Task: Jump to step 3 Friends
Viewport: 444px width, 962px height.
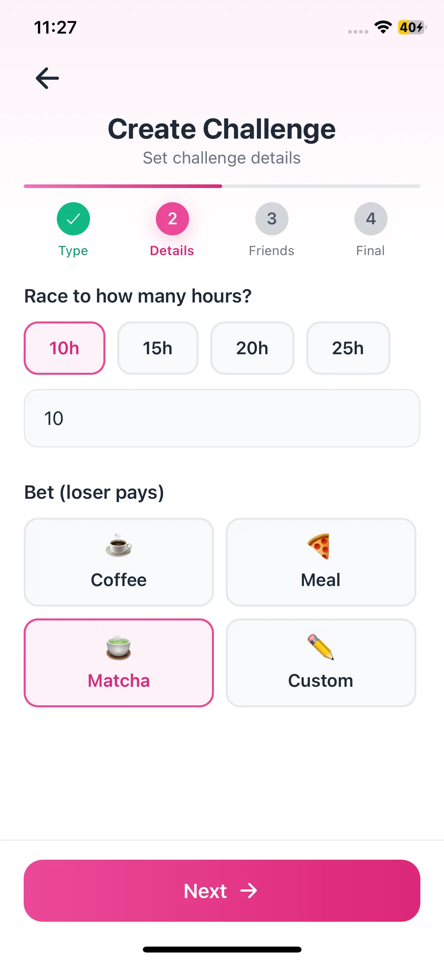Action: [x=272, y=219]
